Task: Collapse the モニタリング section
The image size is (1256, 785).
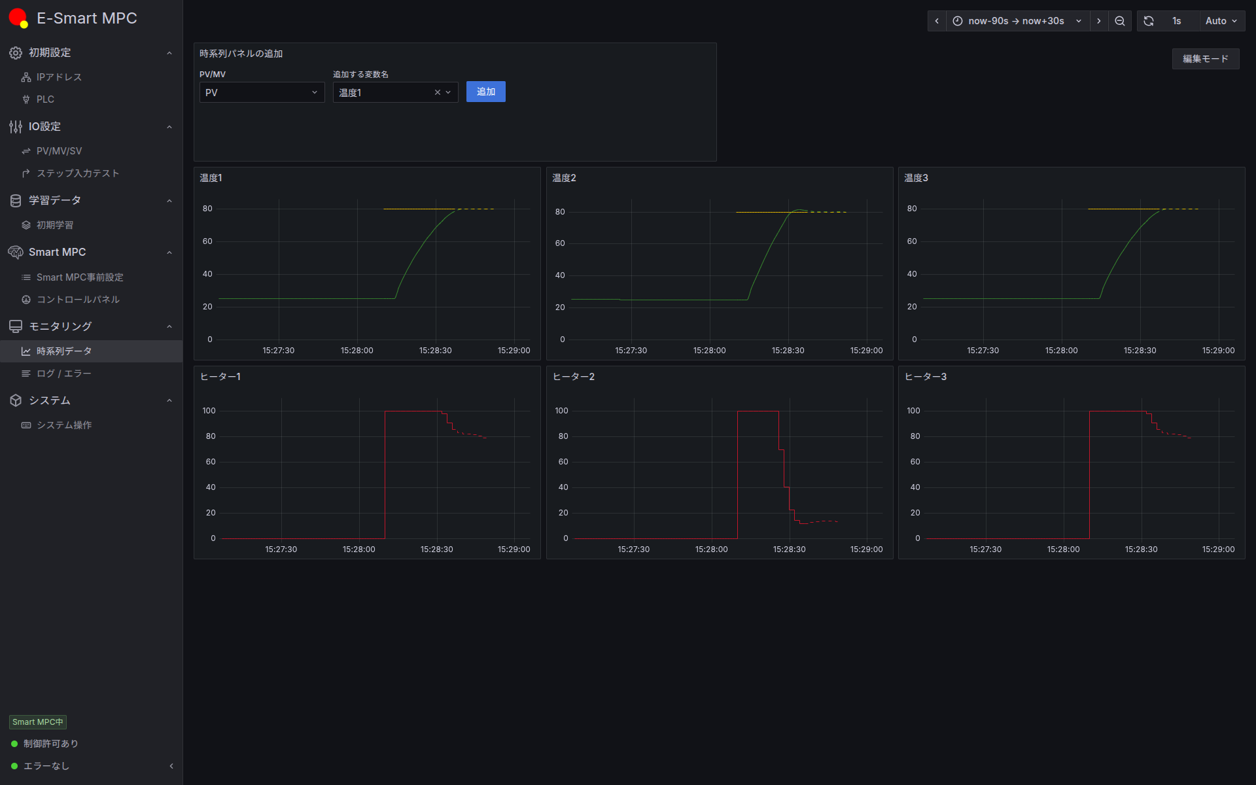Action: click(x=169, y=326)
